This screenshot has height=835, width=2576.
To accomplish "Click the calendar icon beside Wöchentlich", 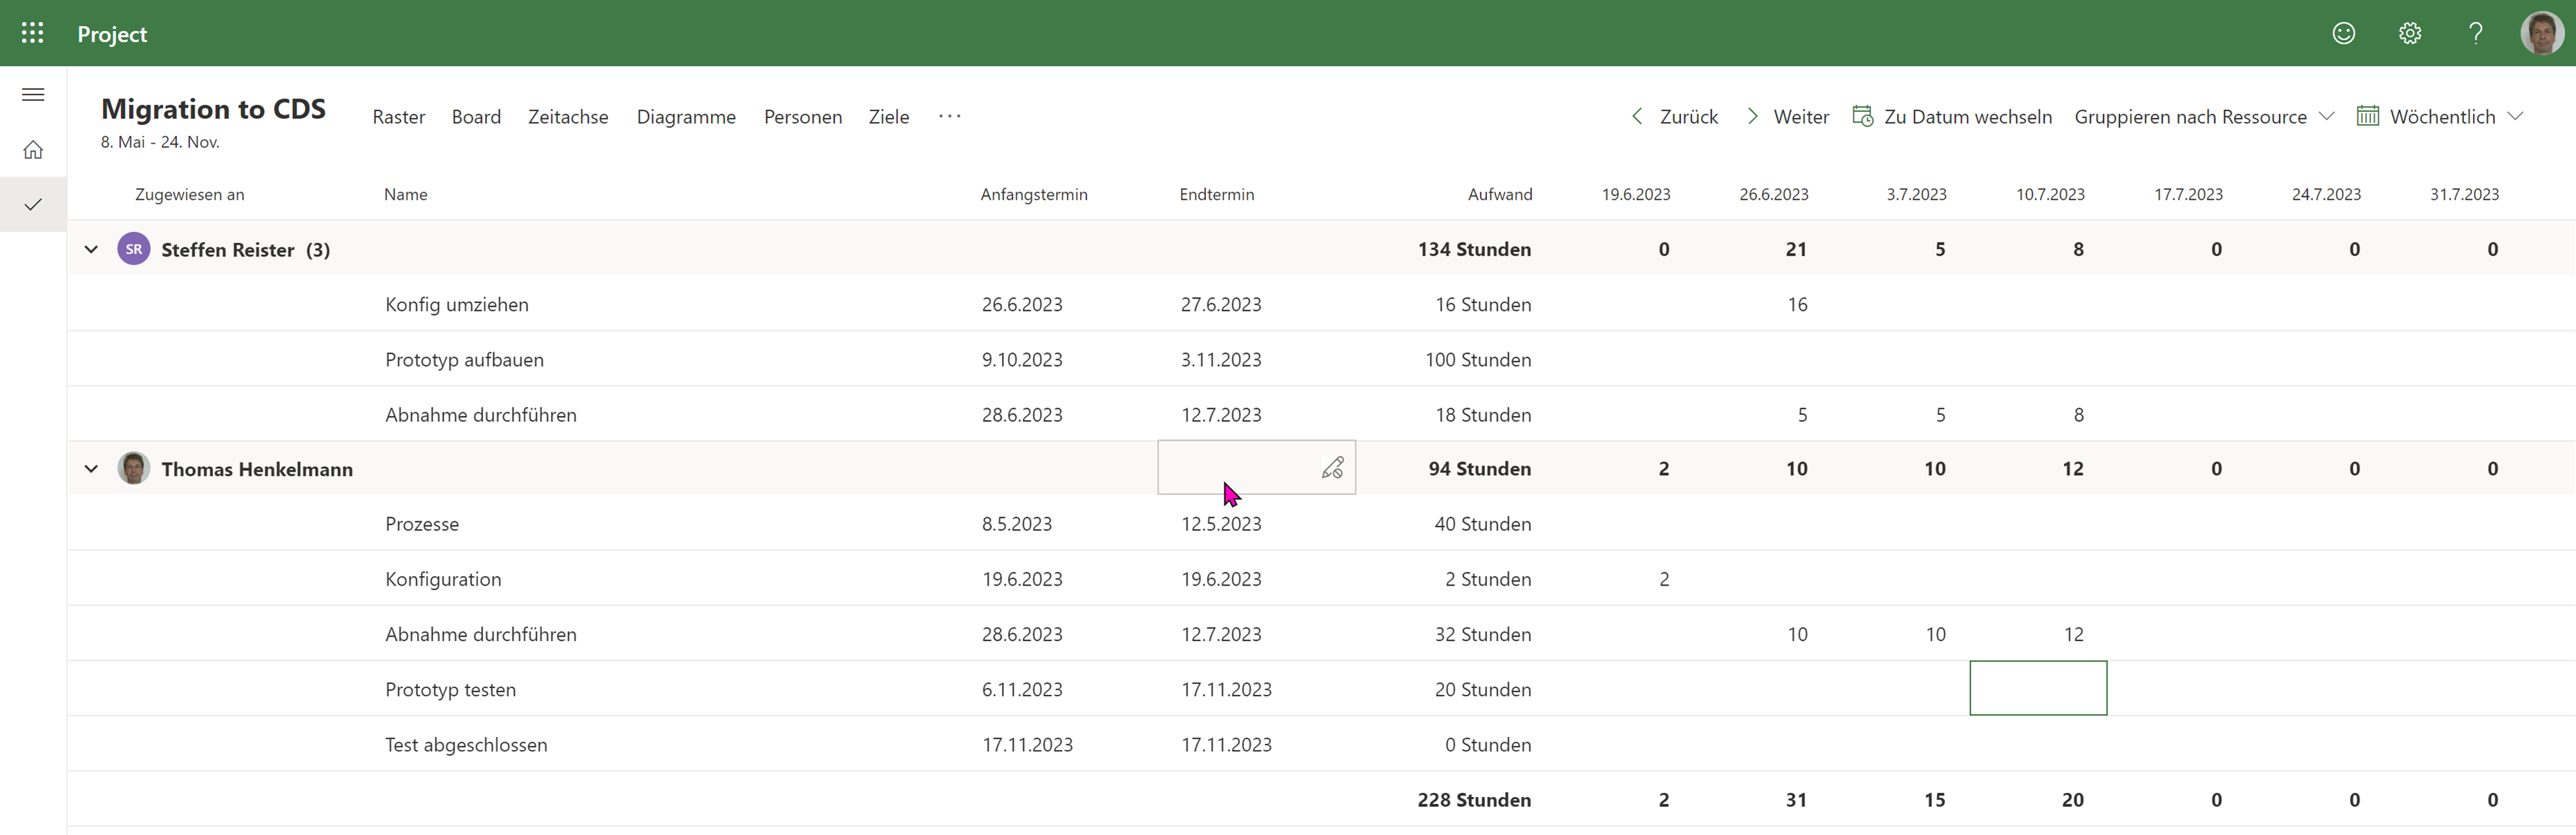I will (x=2368, y=116).
